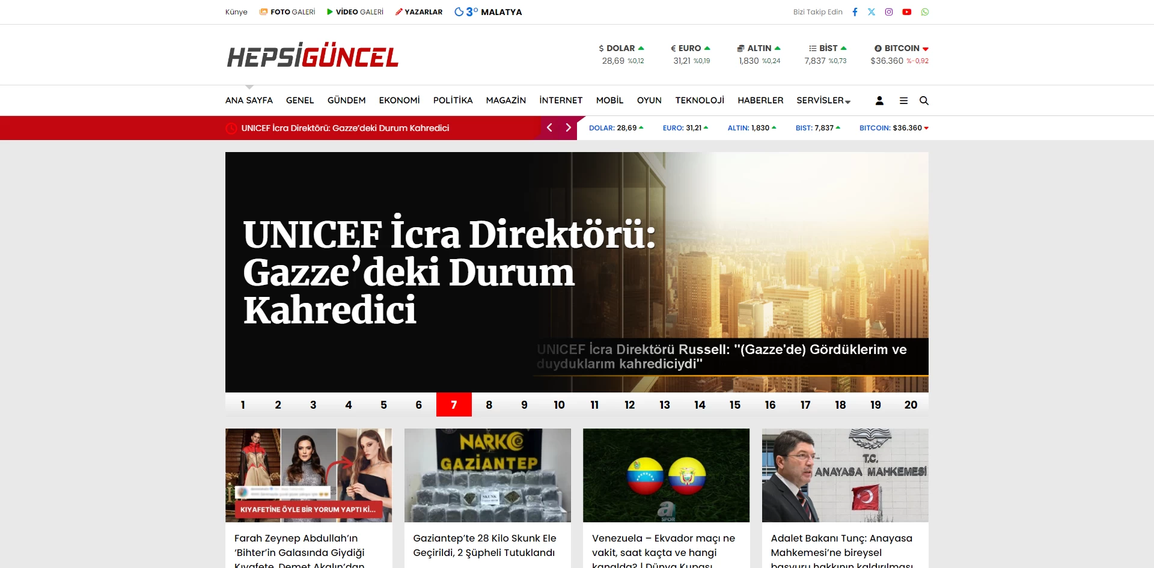Click the clock icon in news ticker
The height and width of the screenshot is (568, 1154).
point(231,128)
